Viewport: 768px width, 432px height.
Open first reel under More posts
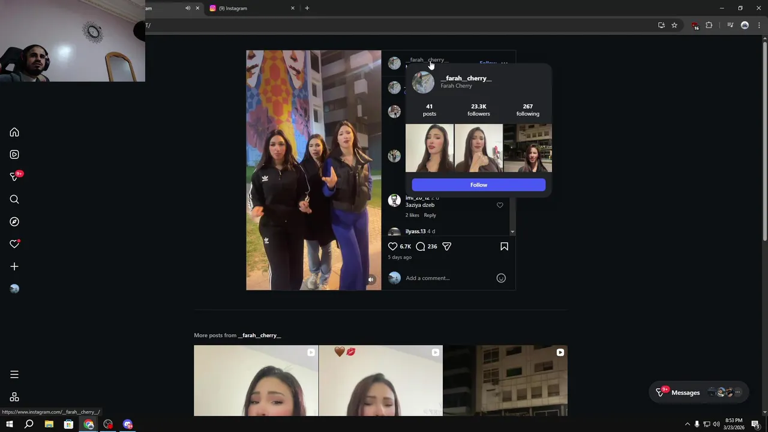click(256, 380)
